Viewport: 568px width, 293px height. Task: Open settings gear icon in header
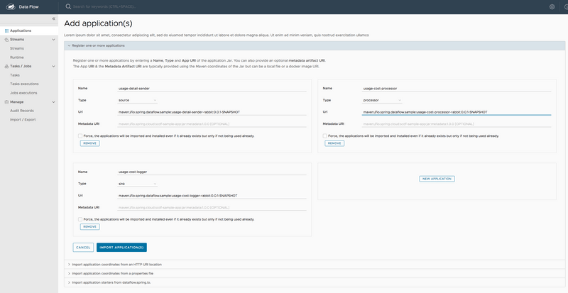click(552, 6)
